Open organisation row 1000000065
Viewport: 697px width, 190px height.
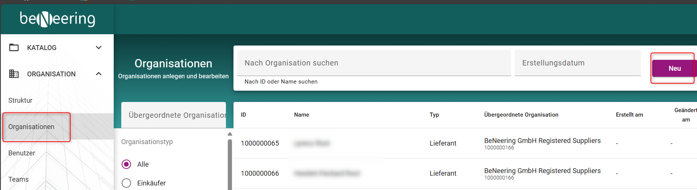[x=260, y=143]
